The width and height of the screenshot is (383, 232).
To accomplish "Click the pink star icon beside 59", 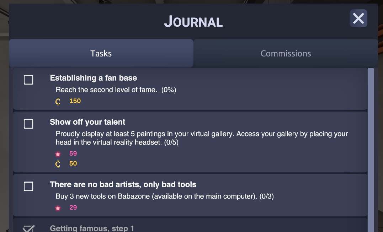I will [58, 154].
